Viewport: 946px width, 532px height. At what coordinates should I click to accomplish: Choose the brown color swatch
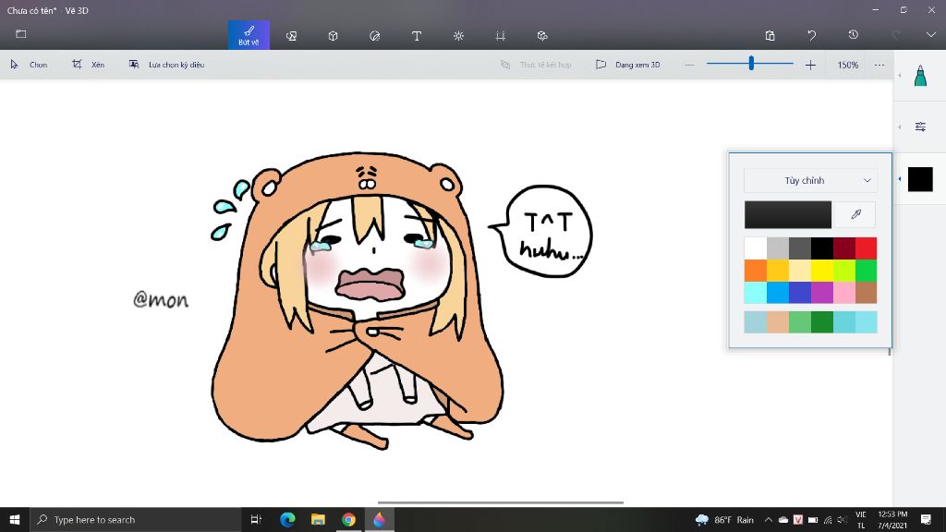866,293
